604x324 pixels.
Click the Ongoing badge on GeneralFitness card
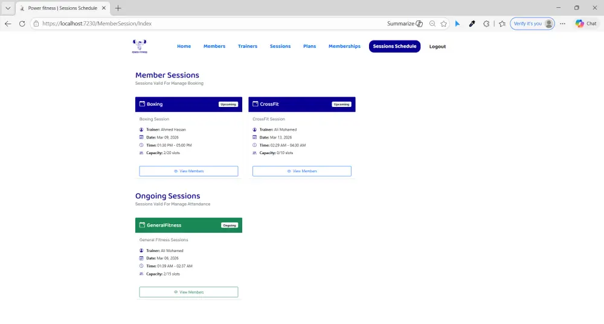229,225
